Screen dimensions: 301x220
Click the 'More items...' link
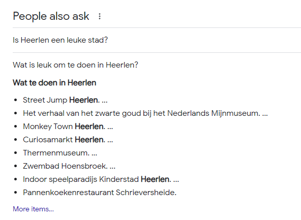point(33,209)
